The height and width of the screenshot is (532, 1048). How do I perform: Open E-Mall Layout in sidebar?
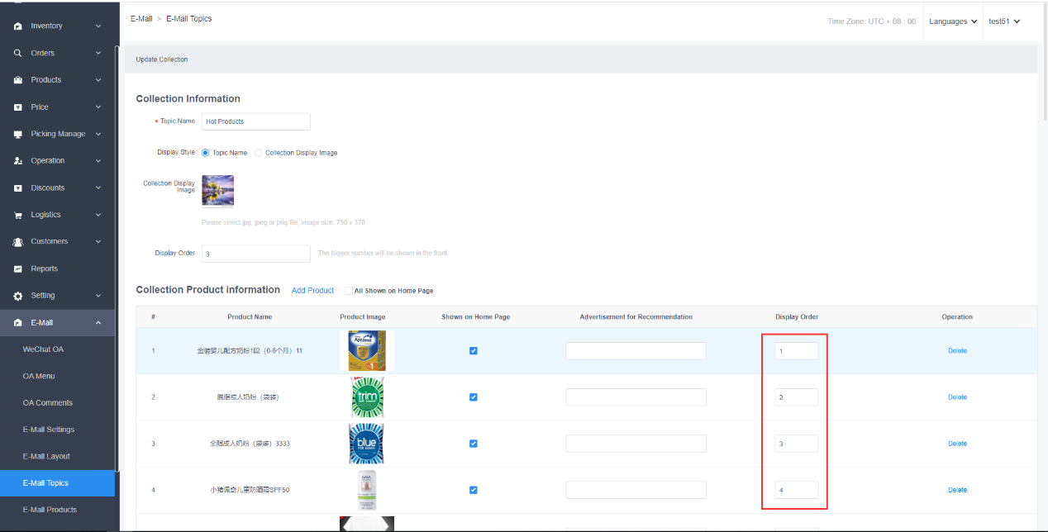click(x=46, y=456)
